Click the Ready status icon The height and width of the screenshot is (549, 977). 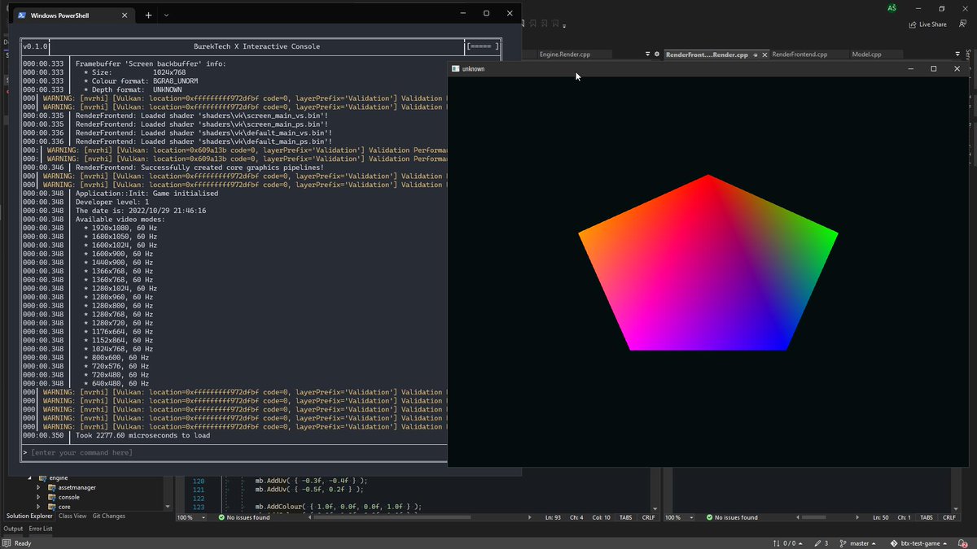[x=7, y=542]
